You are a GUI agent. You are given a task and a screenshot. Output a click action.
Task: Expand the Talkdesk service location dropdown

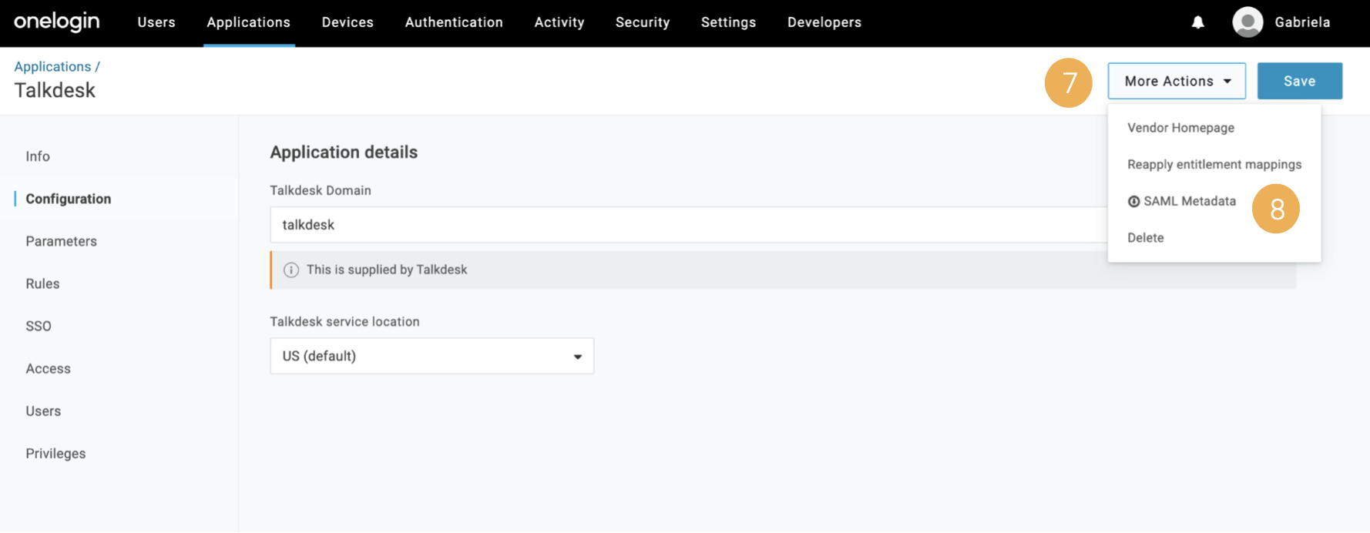431,356
